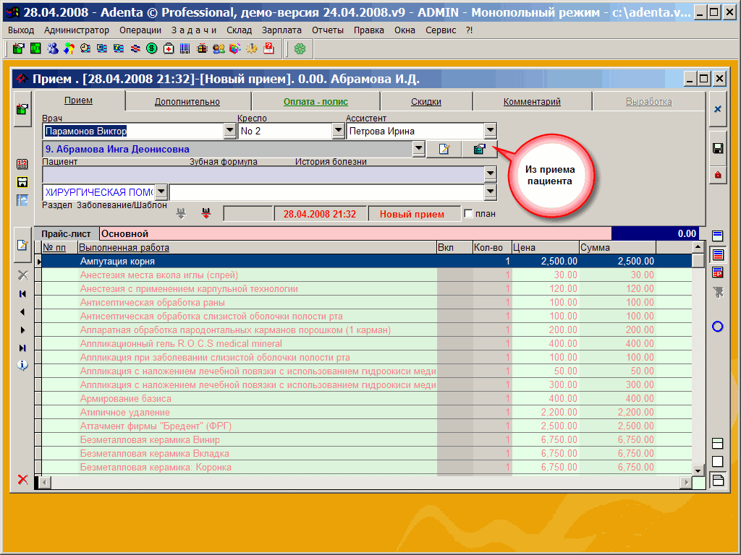Open the Ассистент dropdown
The height and width of the screenshot is (555, 741).
click(490, 131)
